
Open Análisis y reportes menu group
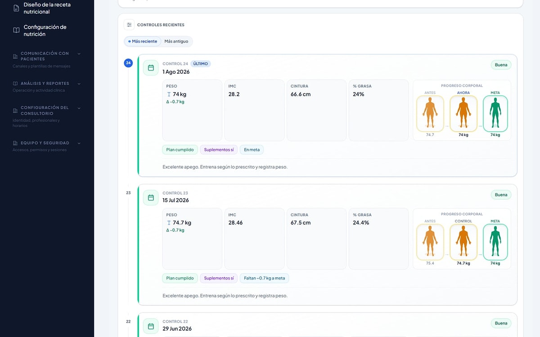click(47, 87)
